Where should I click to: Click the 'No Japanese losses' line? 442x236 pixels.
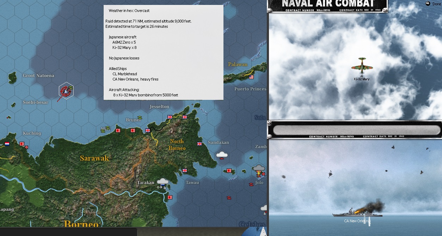pyautogui.click(x=124, y=58)
